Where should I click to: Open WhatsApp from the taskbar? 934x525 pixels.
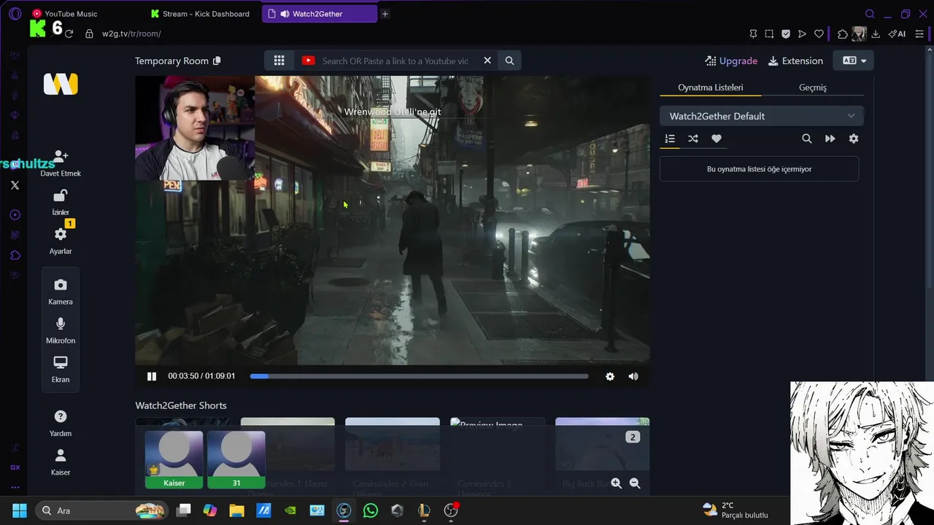(x=371, y=510)
